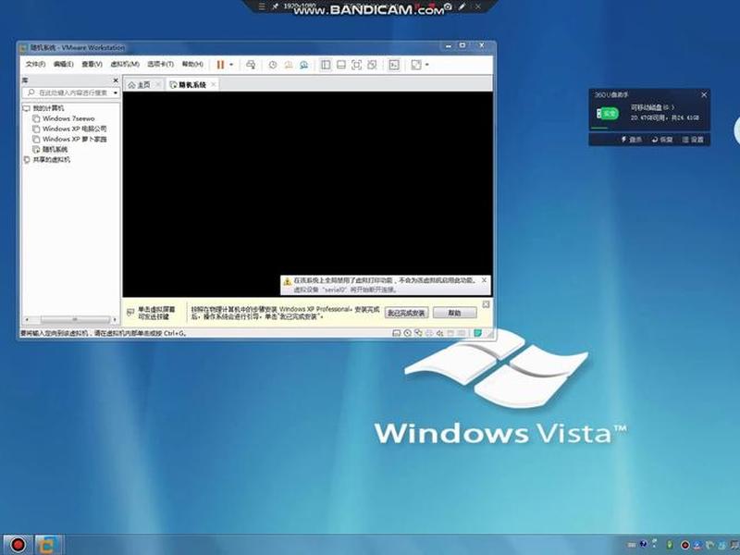
Task: Close the 随机系统 tab
Action: tap(214, 85)
